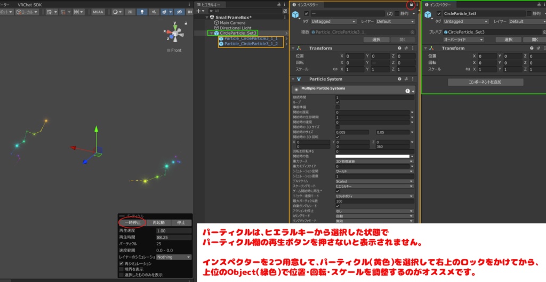Screen dimensions: 546x282
Task: Toggle active checkbox in left Inspector
Action: [306, 13]
